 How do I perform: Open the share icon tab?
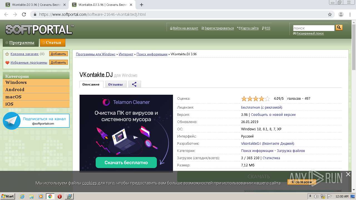[x=135, y=84]
